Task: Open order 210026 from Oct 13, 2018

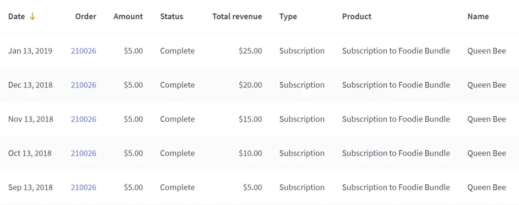Action: tap(84, 153)
